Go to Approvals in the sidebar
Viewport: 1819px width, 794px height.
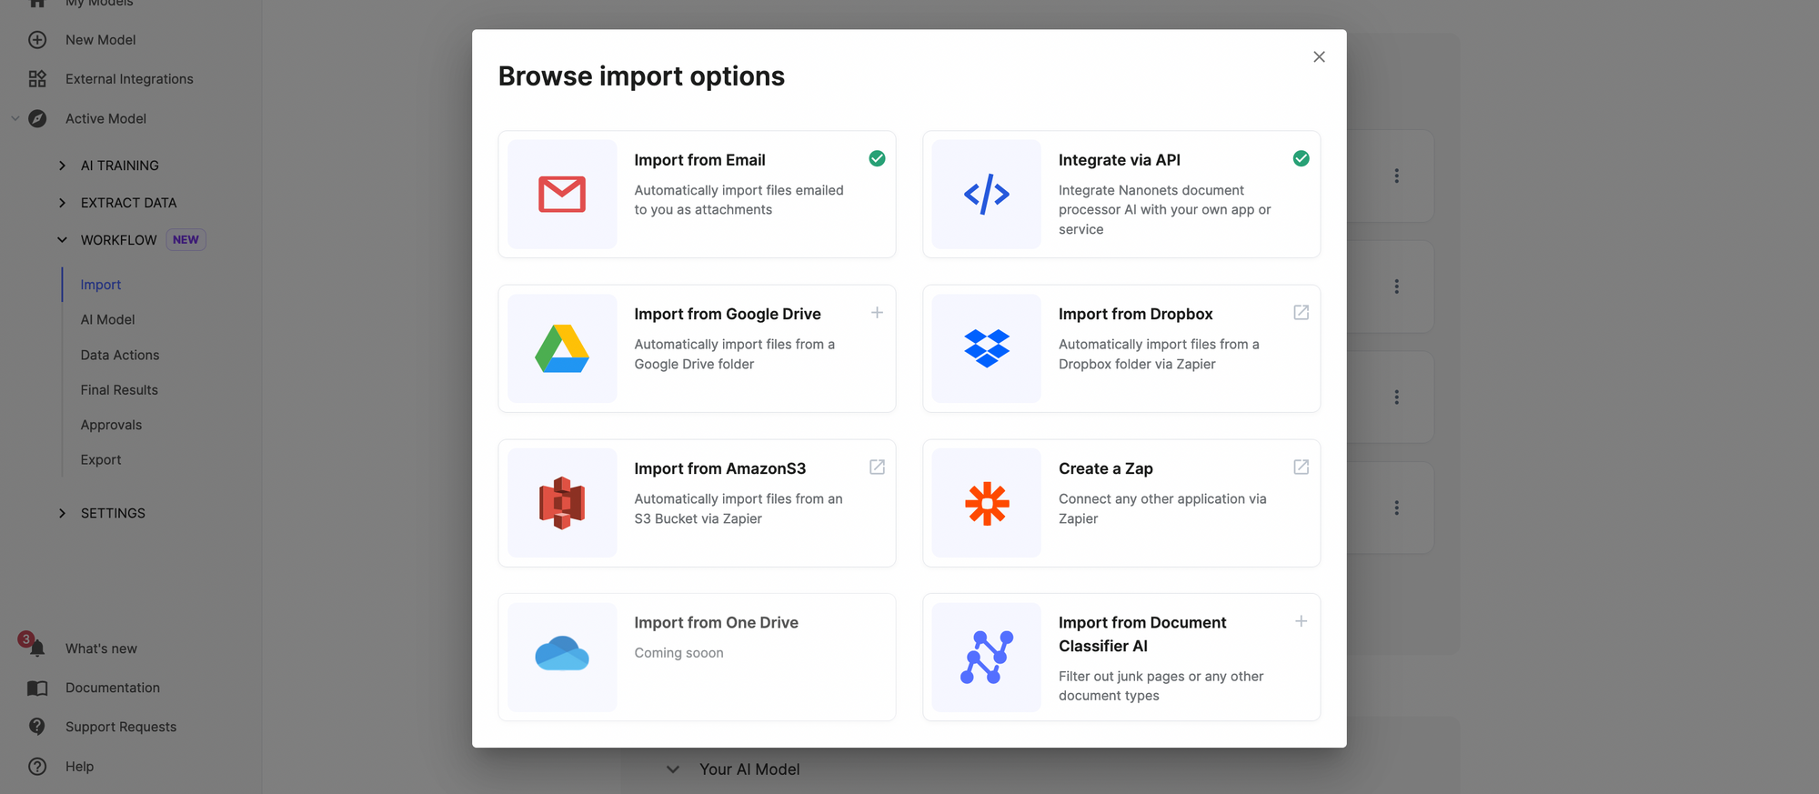111,425
